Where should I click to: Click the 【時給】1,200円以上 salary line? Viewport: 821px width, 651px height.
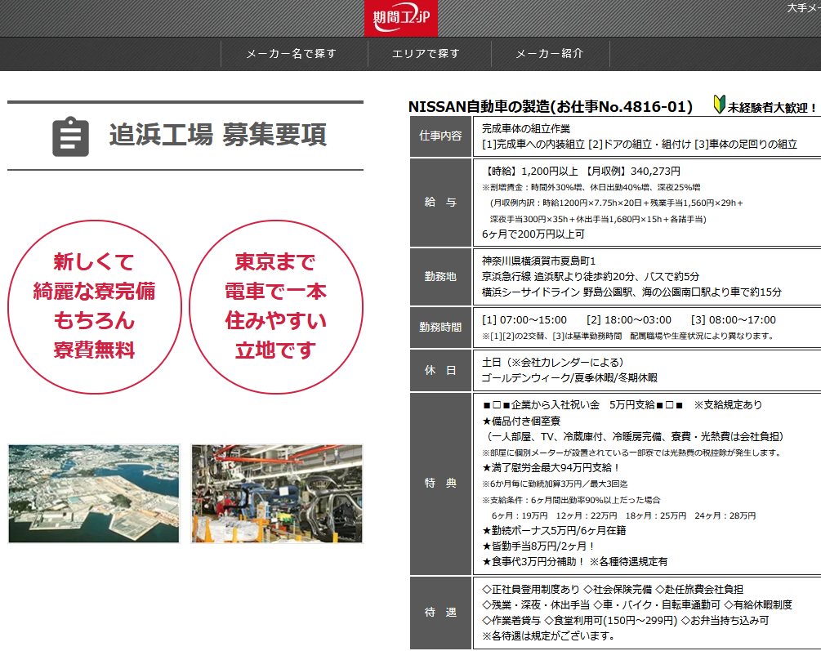(581, 172)
